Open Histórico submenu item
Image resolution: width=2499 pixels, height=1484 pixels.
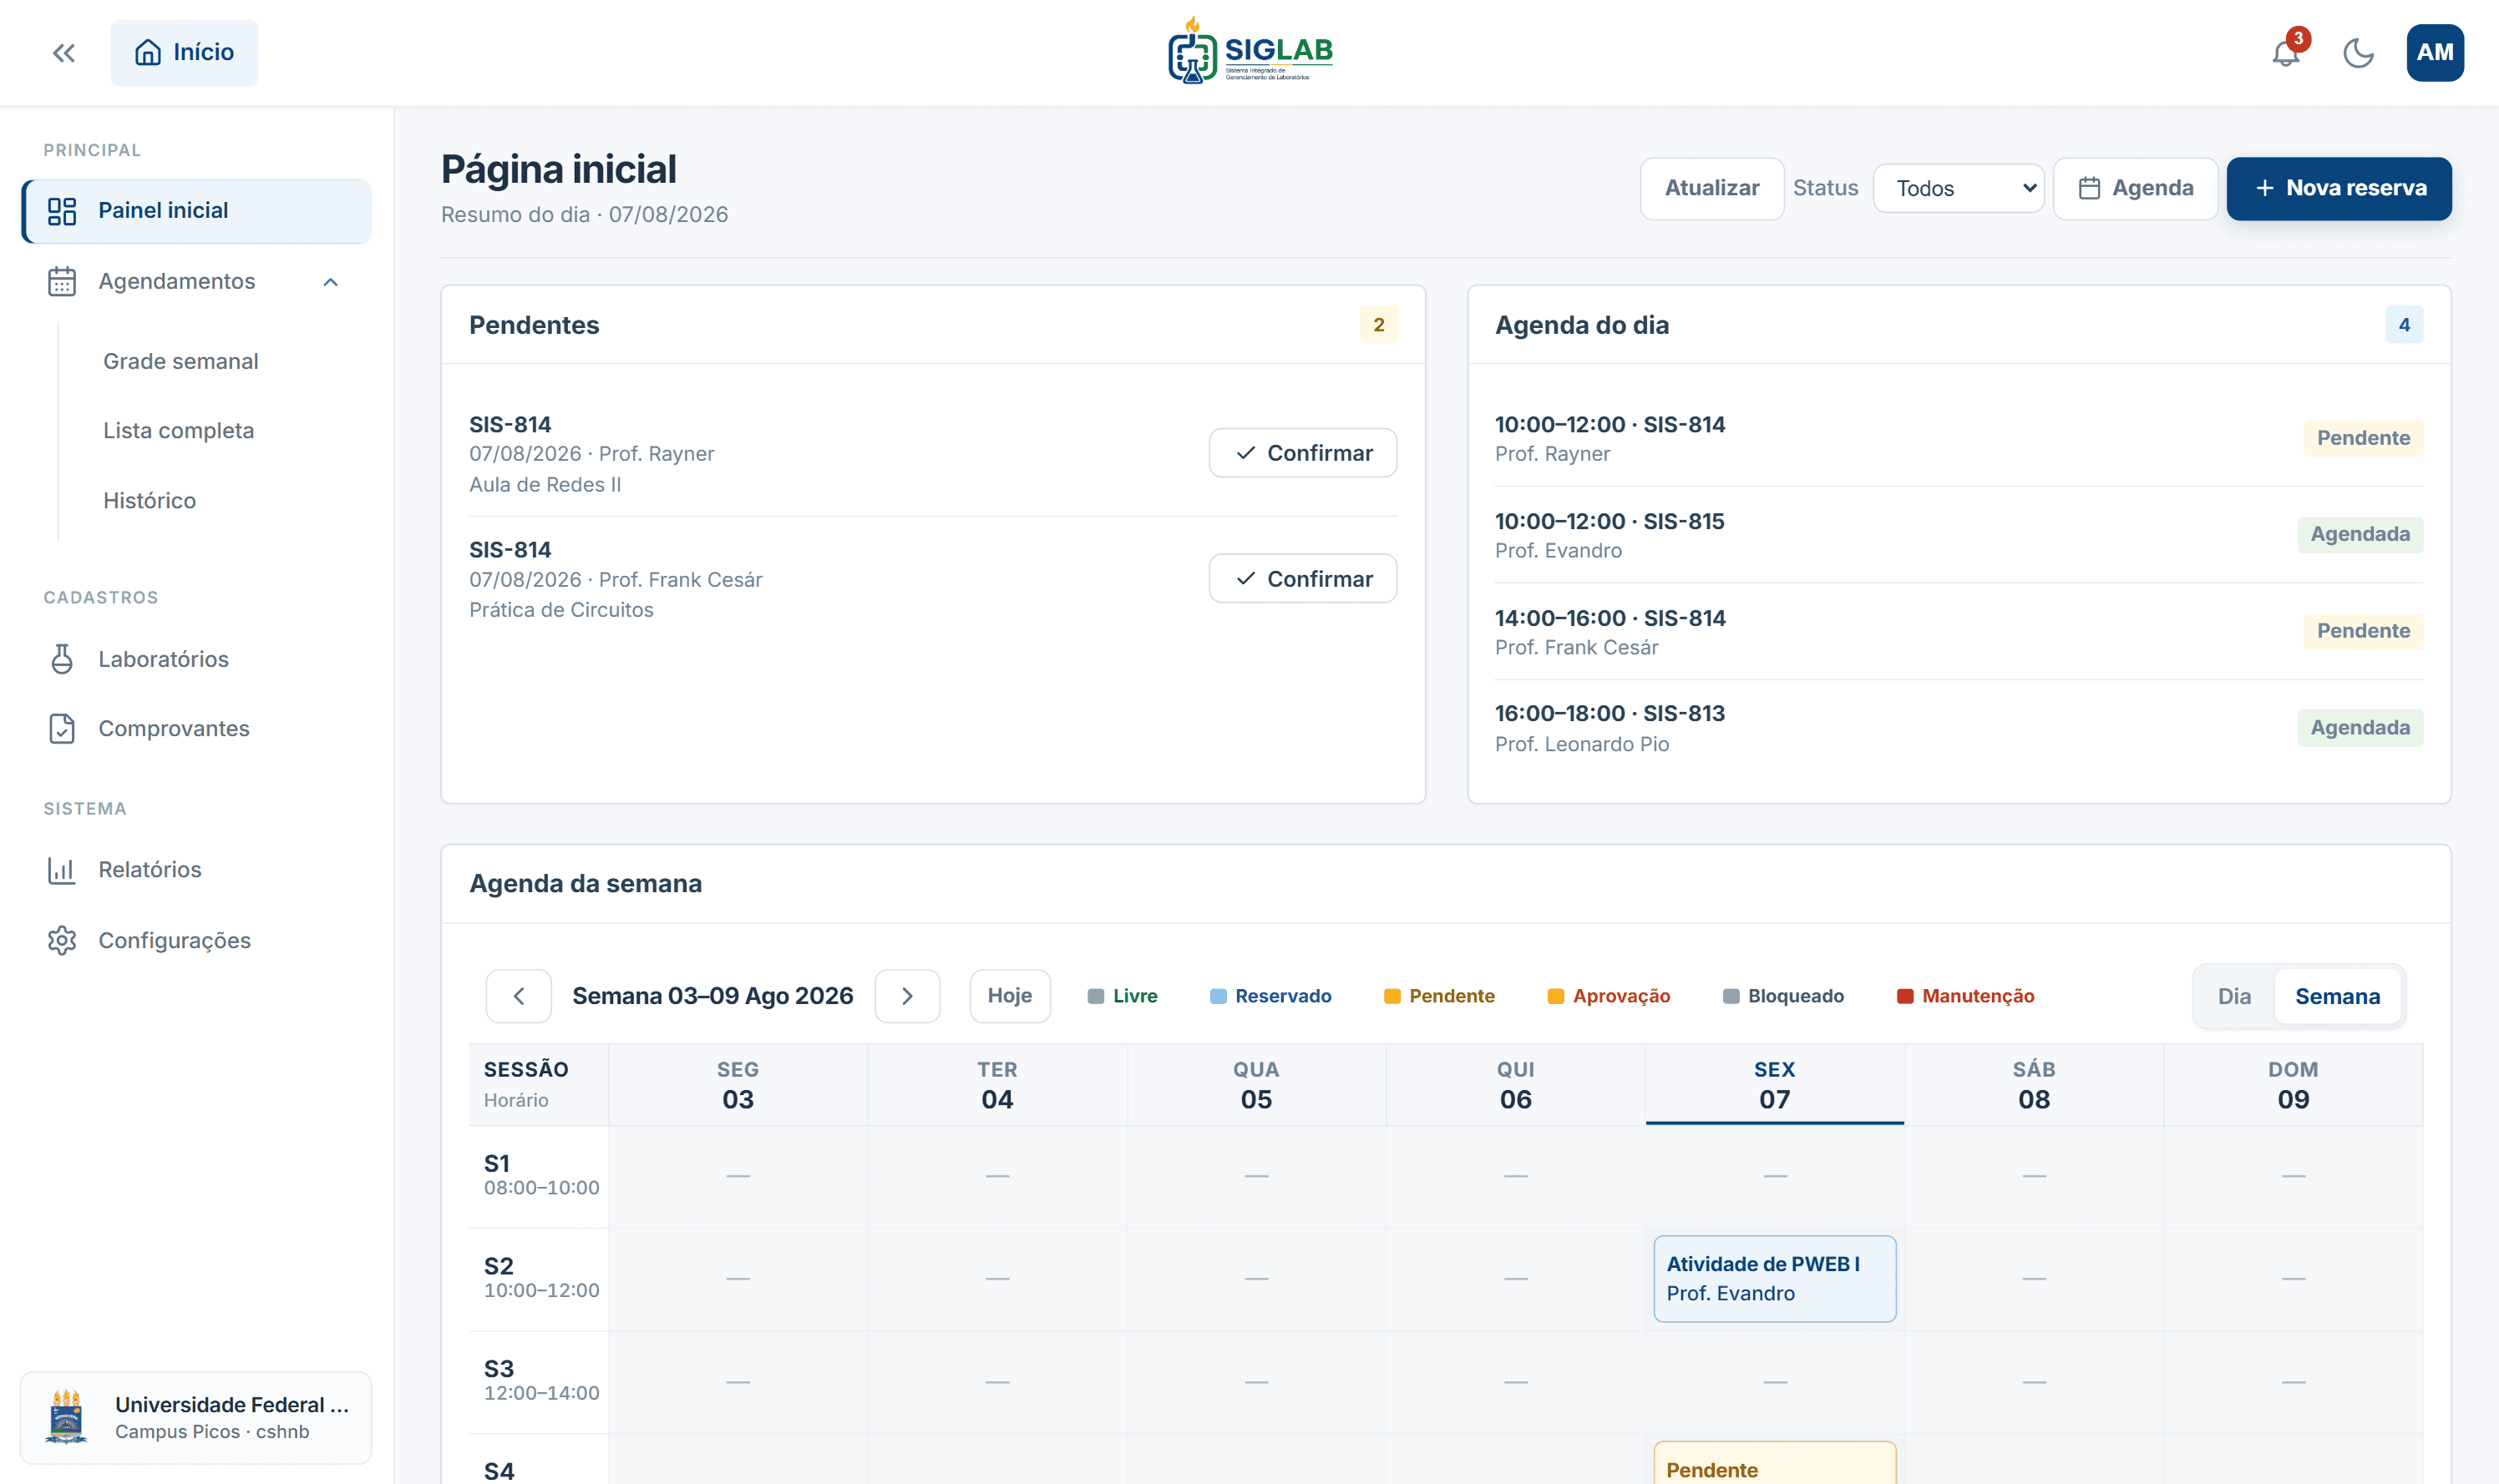[150, 501]
